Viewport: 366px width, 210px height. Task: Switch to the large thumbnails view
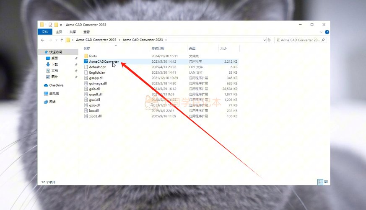326,182
